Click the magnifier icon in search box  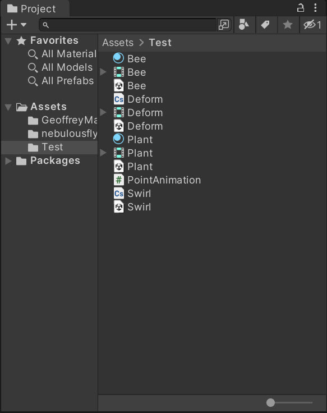[45, 25]
